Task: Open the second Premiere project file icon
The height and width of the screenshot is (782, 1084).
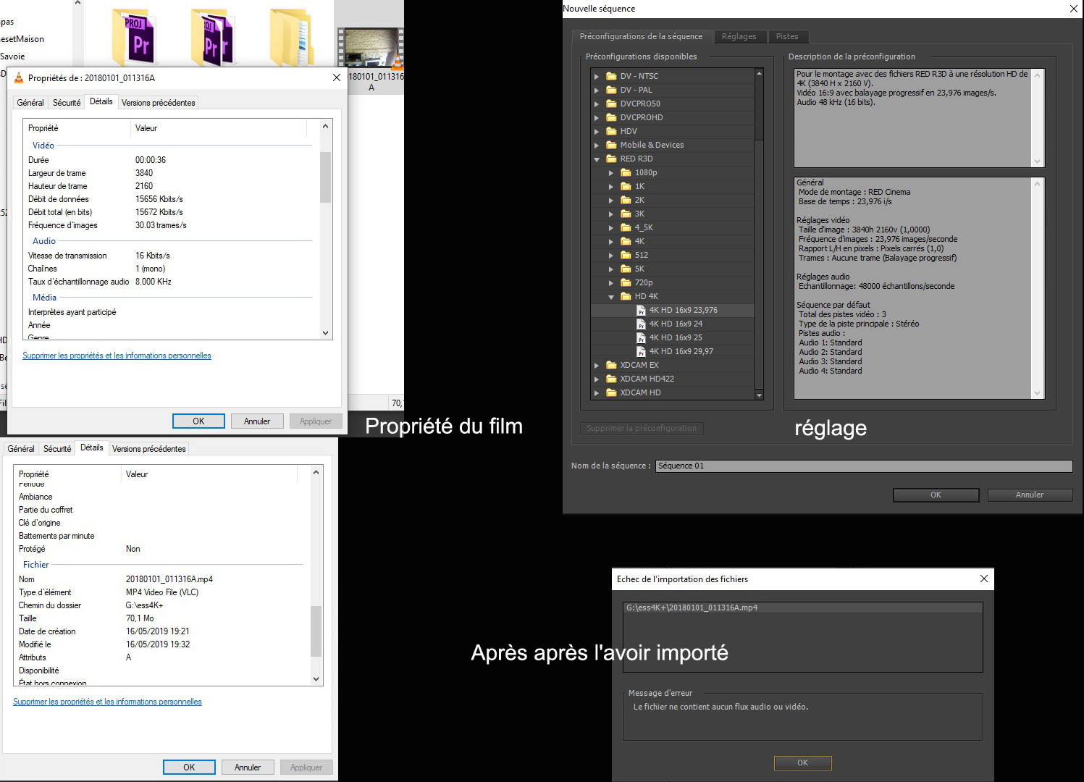Action: click(213, 38)
